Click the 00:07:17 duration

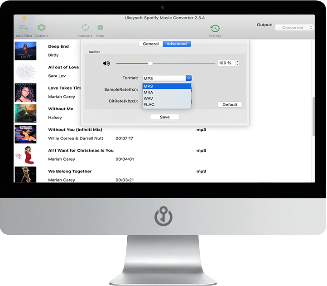point(125,138)
